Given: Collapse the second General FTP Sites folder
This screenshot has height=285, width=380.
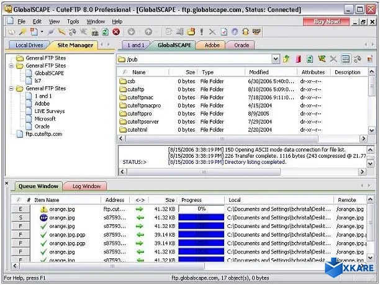Looking at the screenshot, I should (x=11, y=65).
